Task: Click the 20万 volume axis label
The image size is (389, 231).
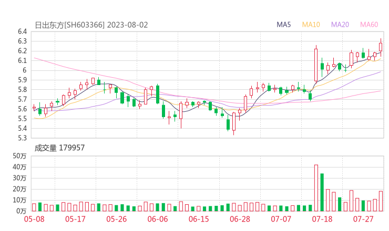Action: point(19,189)
